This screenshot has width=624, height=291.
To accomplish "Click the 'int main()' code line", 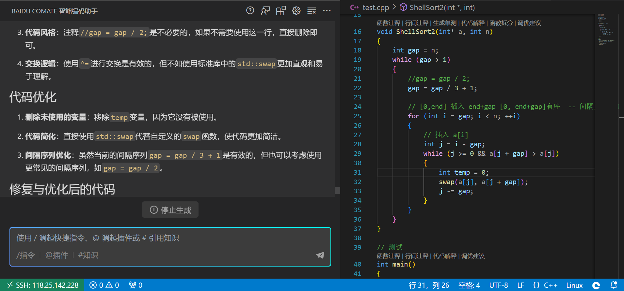I will [x=396, y=264].
